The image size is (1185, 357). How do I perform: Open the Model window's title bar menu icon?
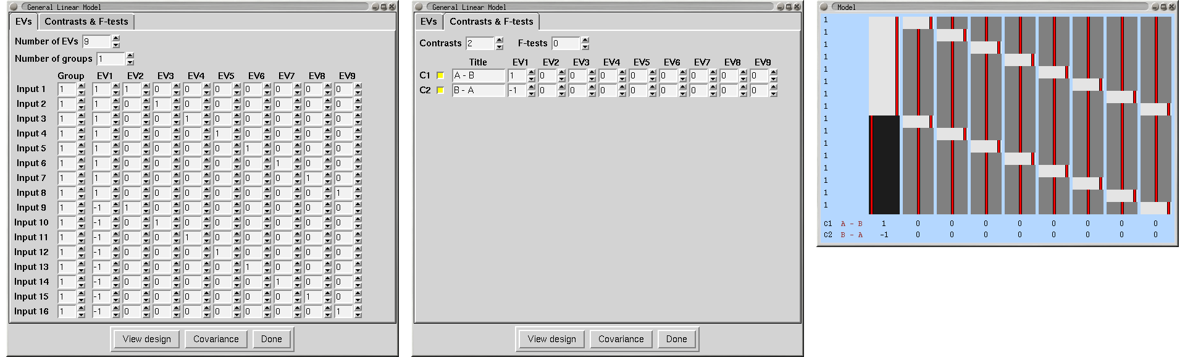pyautogui.click(x=824, y=7)
